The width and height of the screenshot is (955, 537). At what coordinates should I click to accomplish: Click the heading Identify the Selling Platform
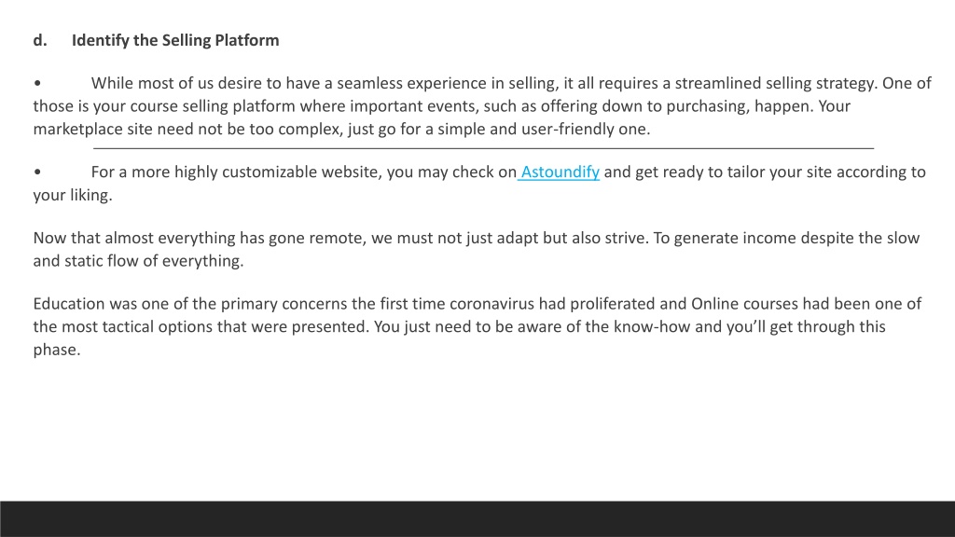[x=175, y=40]
